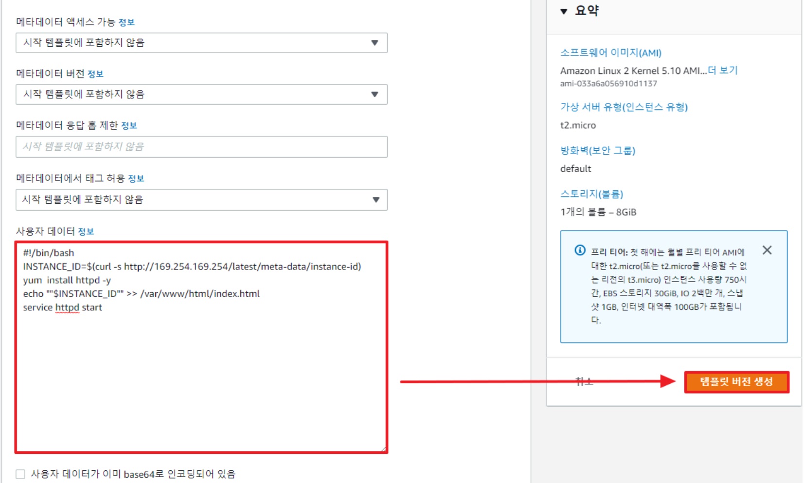Click the info icon in 프리 티어 notice
The image size is (804, 483).
point(580,250)
